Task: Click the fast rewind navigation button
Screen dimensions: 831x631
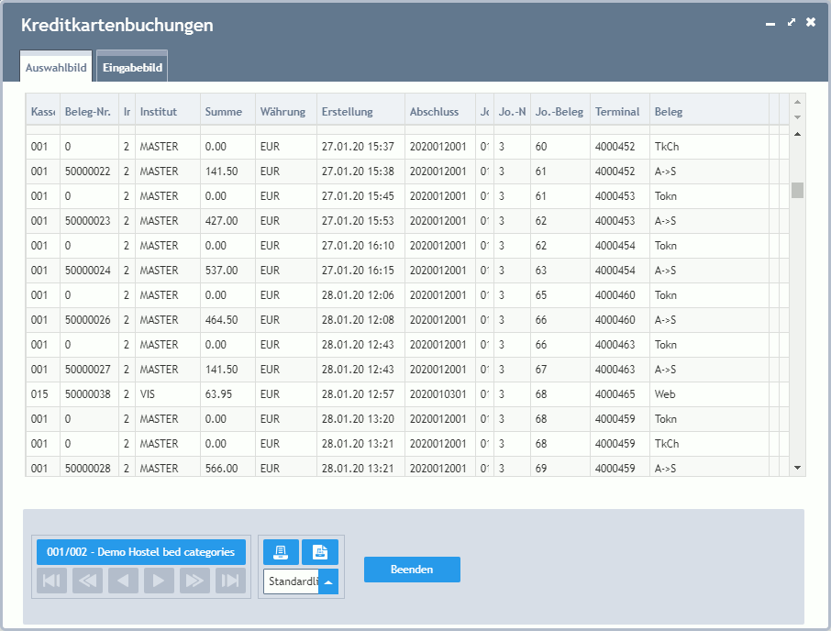Action: click(87, 581)
